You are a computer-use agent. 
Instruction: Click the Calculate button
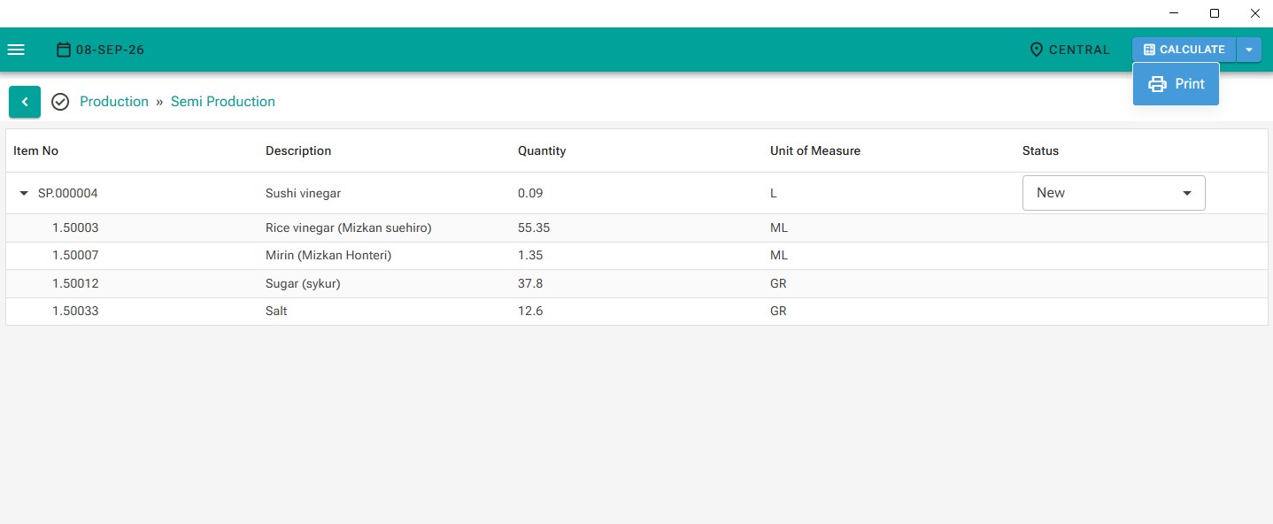[1184, 50]
